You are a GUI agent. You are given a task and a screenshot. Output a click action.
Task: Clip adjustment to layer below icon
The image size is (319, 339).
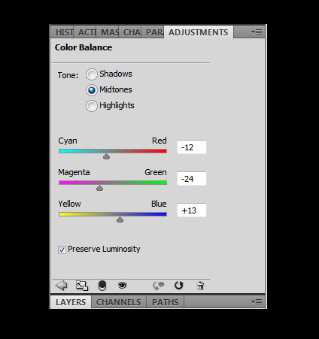click(x=102, y=286)
